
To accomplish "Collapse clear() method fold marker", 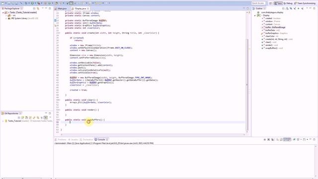I will [60, 100].
